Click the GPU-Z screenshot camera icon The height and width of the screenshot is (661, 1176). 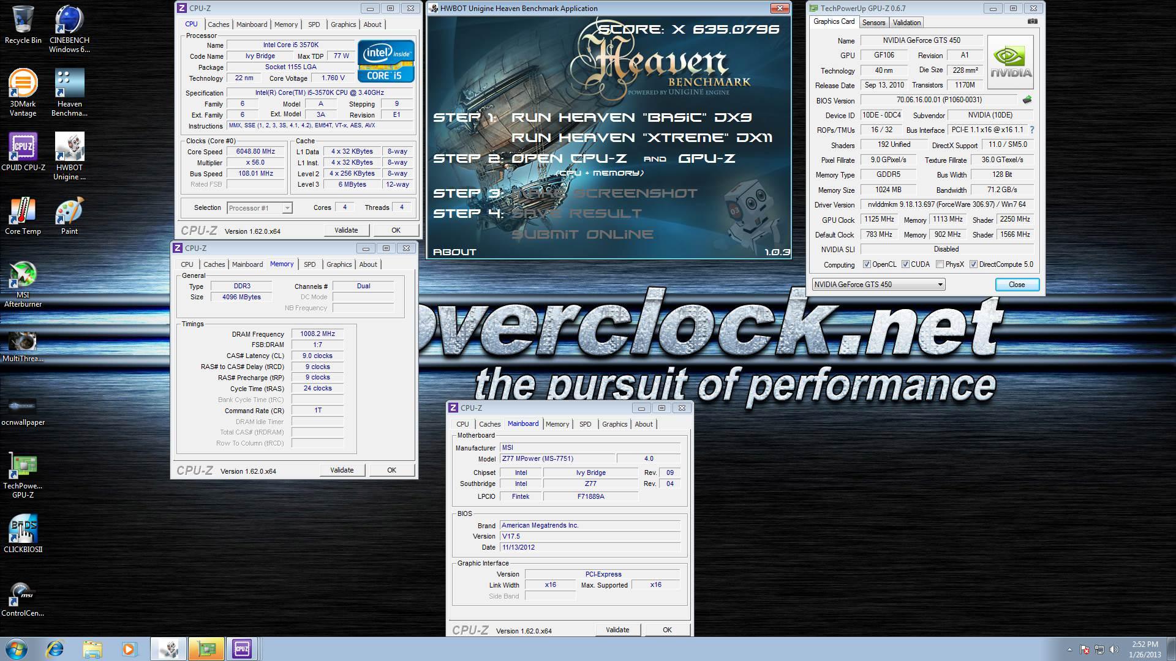tap(1033, 21)
